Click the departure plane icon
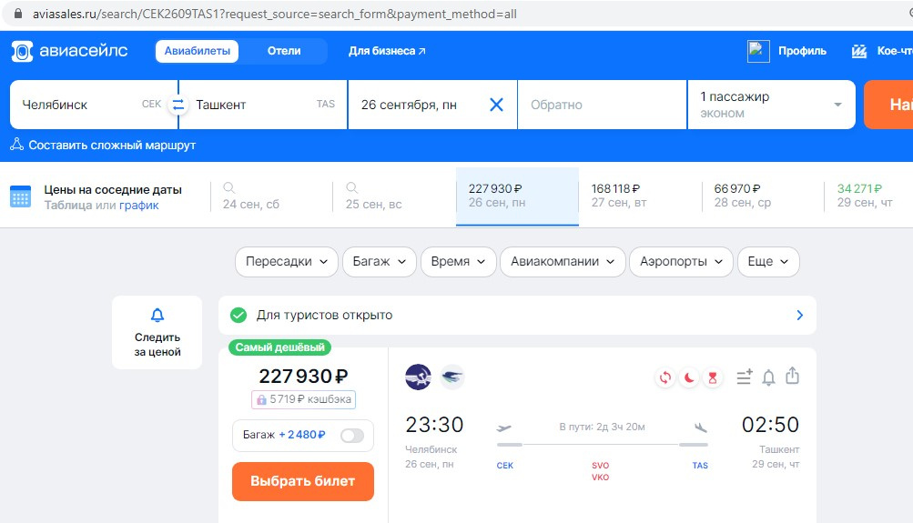 point(503,428)
